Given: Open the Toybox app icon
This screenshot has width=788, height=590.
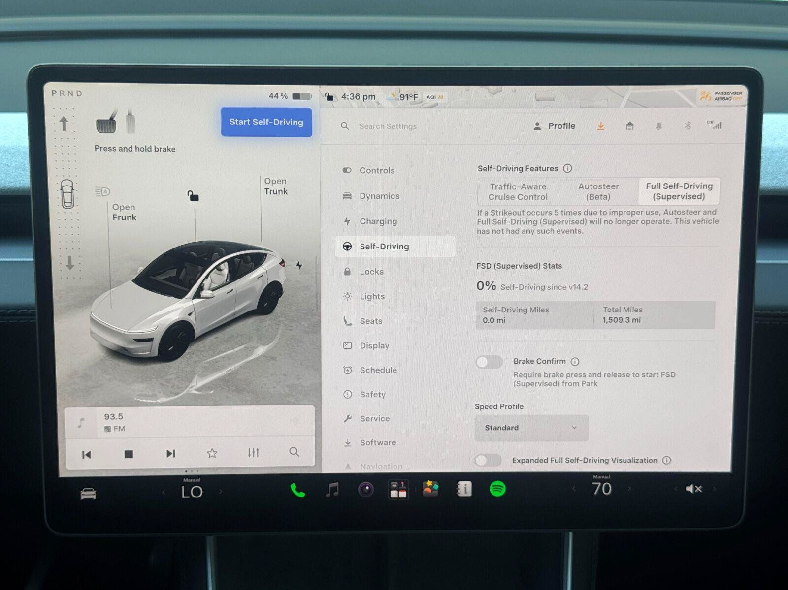Looking at the screenshot, I should tap(430, 489).
